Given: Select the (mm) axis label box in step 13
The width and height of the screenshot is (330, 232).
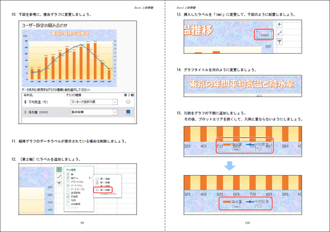Looking at the screenshot, I should click(x=264, y=35).
